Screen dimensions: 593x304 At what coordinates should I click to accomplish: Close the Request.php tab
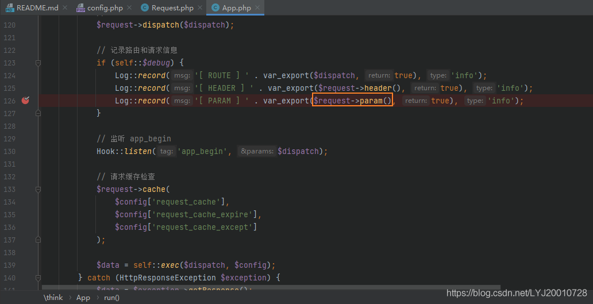click(x=200, y=7)
